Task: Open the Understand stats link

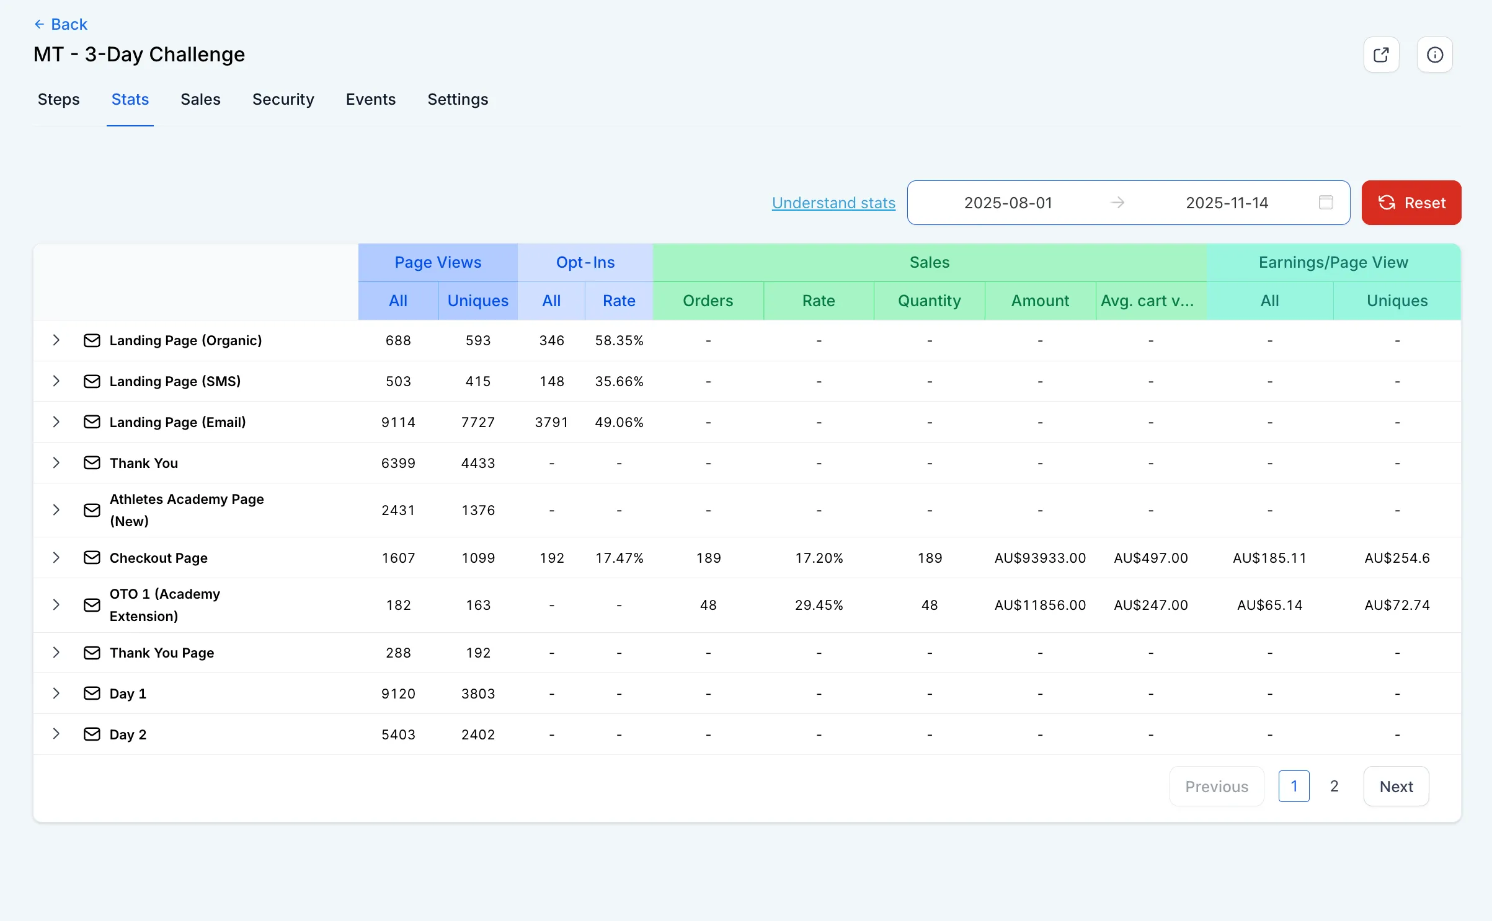Action: [x=833, y=203]
